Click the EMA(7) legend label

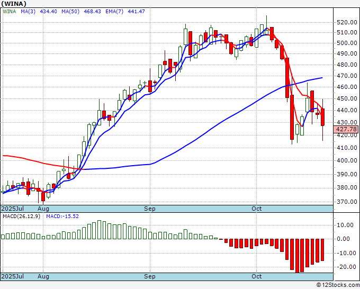tap(114, 11)
